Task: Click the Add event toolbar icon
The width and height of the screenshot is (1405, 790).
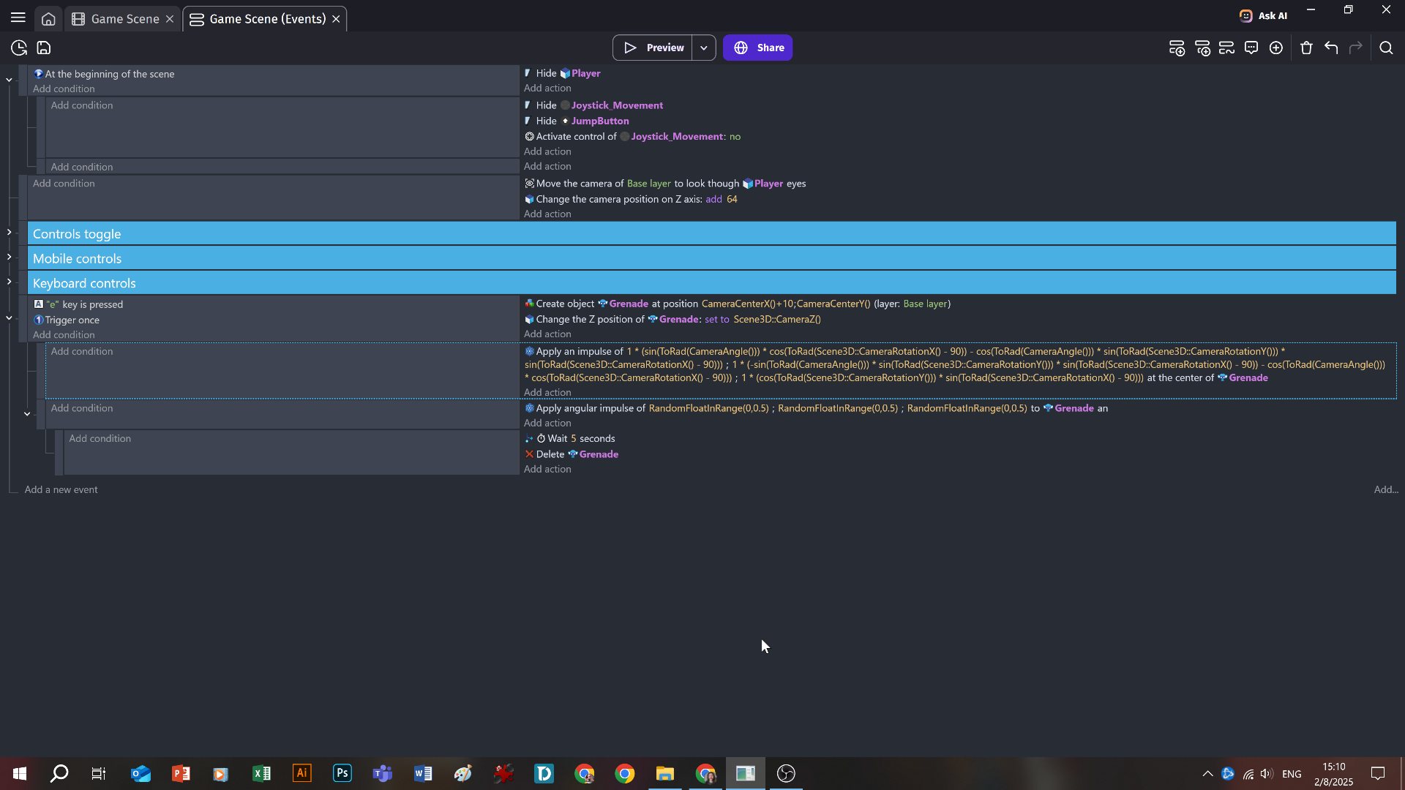Action: [x=1177, y=48]
